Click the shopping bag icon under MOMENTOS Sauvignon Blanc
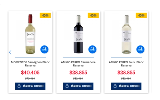160x100 pixels. point(19,86)
